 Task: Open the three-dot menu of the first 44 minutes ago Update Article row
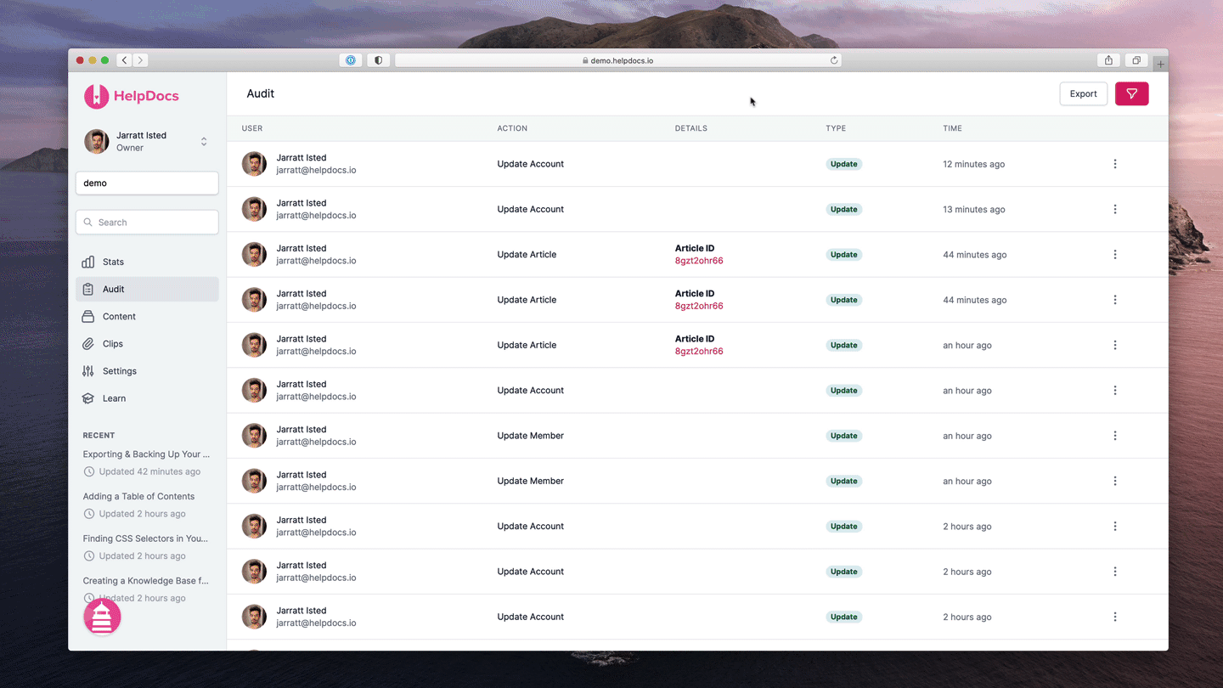(x=1115, y=254)
